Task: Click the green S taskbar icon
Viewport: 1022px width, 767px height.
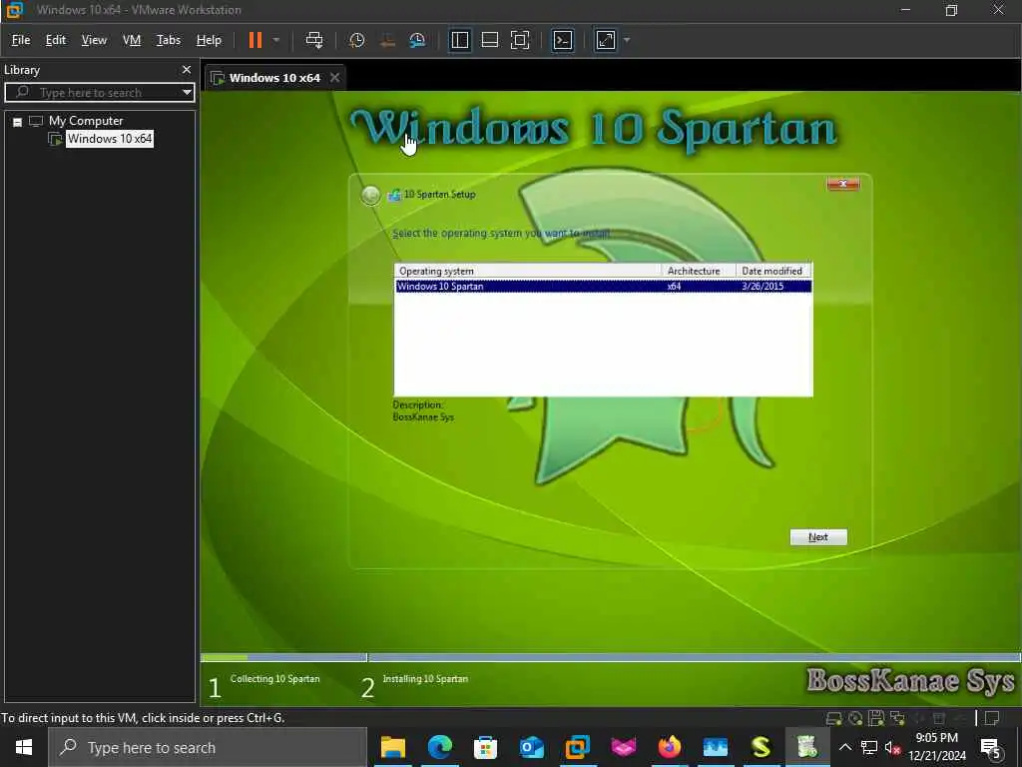Action: 761,747
